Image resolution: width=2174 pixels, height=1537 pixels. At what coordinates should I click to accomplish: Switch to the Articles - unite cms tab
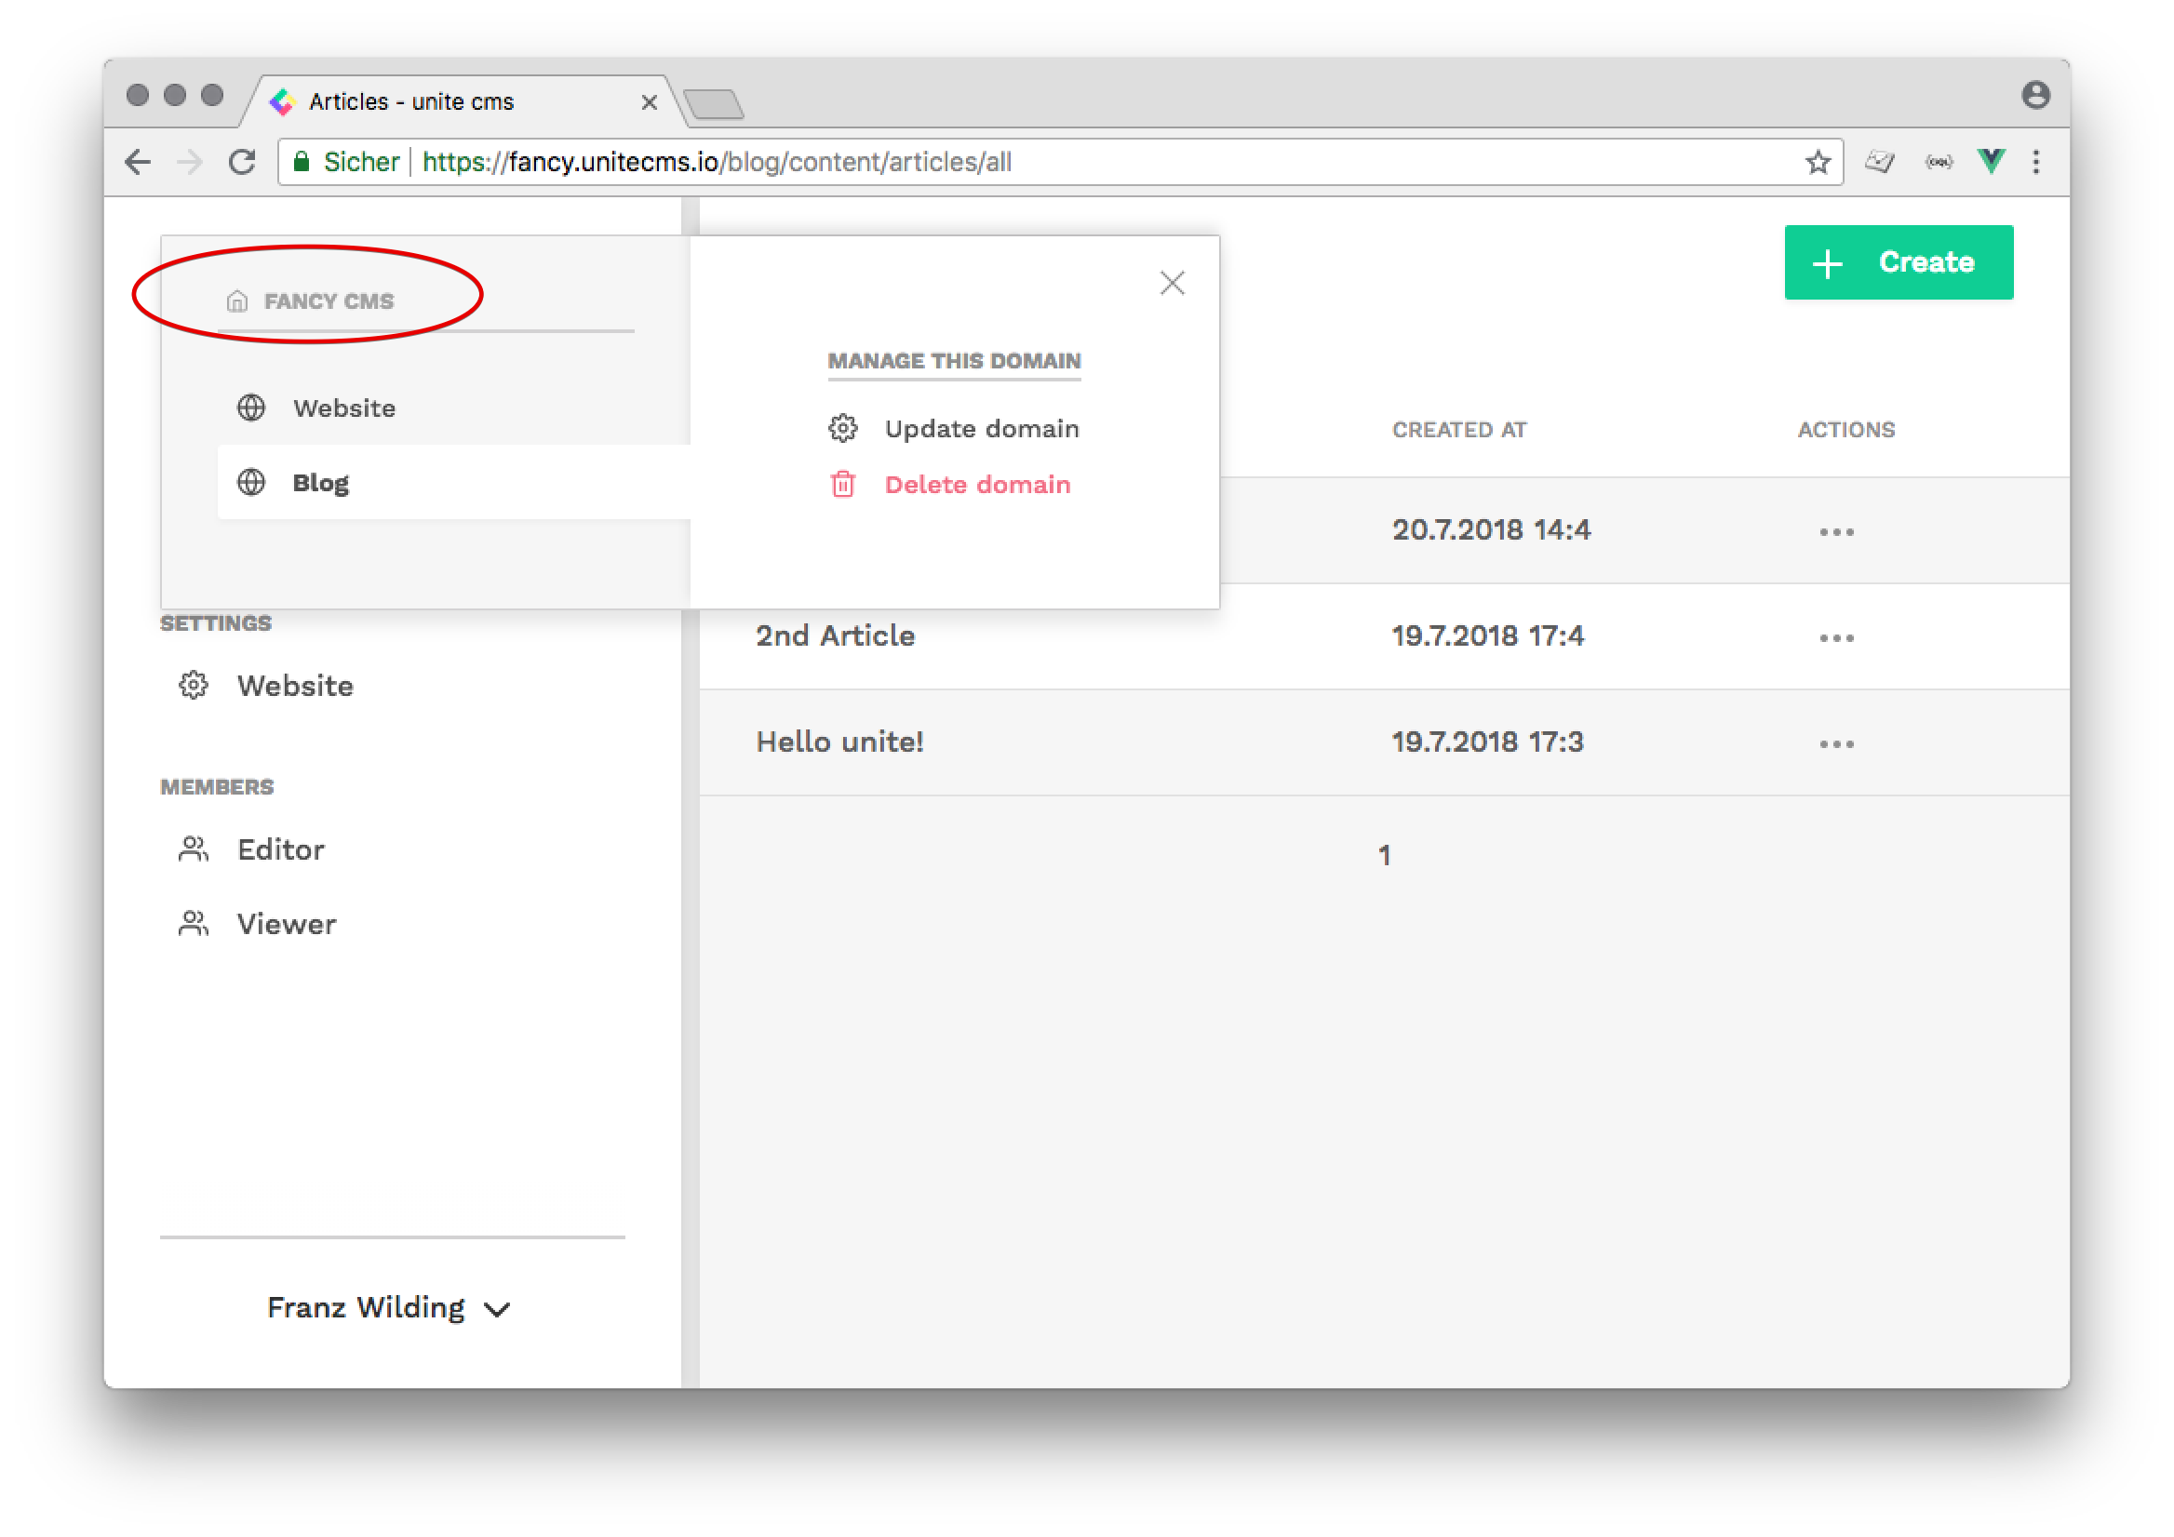(412, 101)
